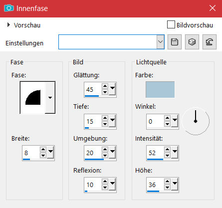Close the Innenfase dialog

point(213,8)
